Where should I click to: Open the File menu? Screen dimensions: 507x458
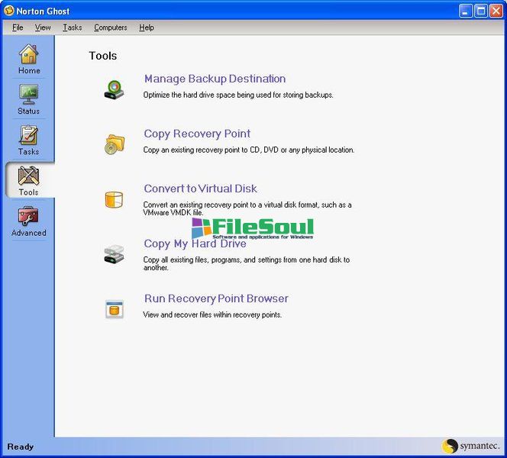18,27
